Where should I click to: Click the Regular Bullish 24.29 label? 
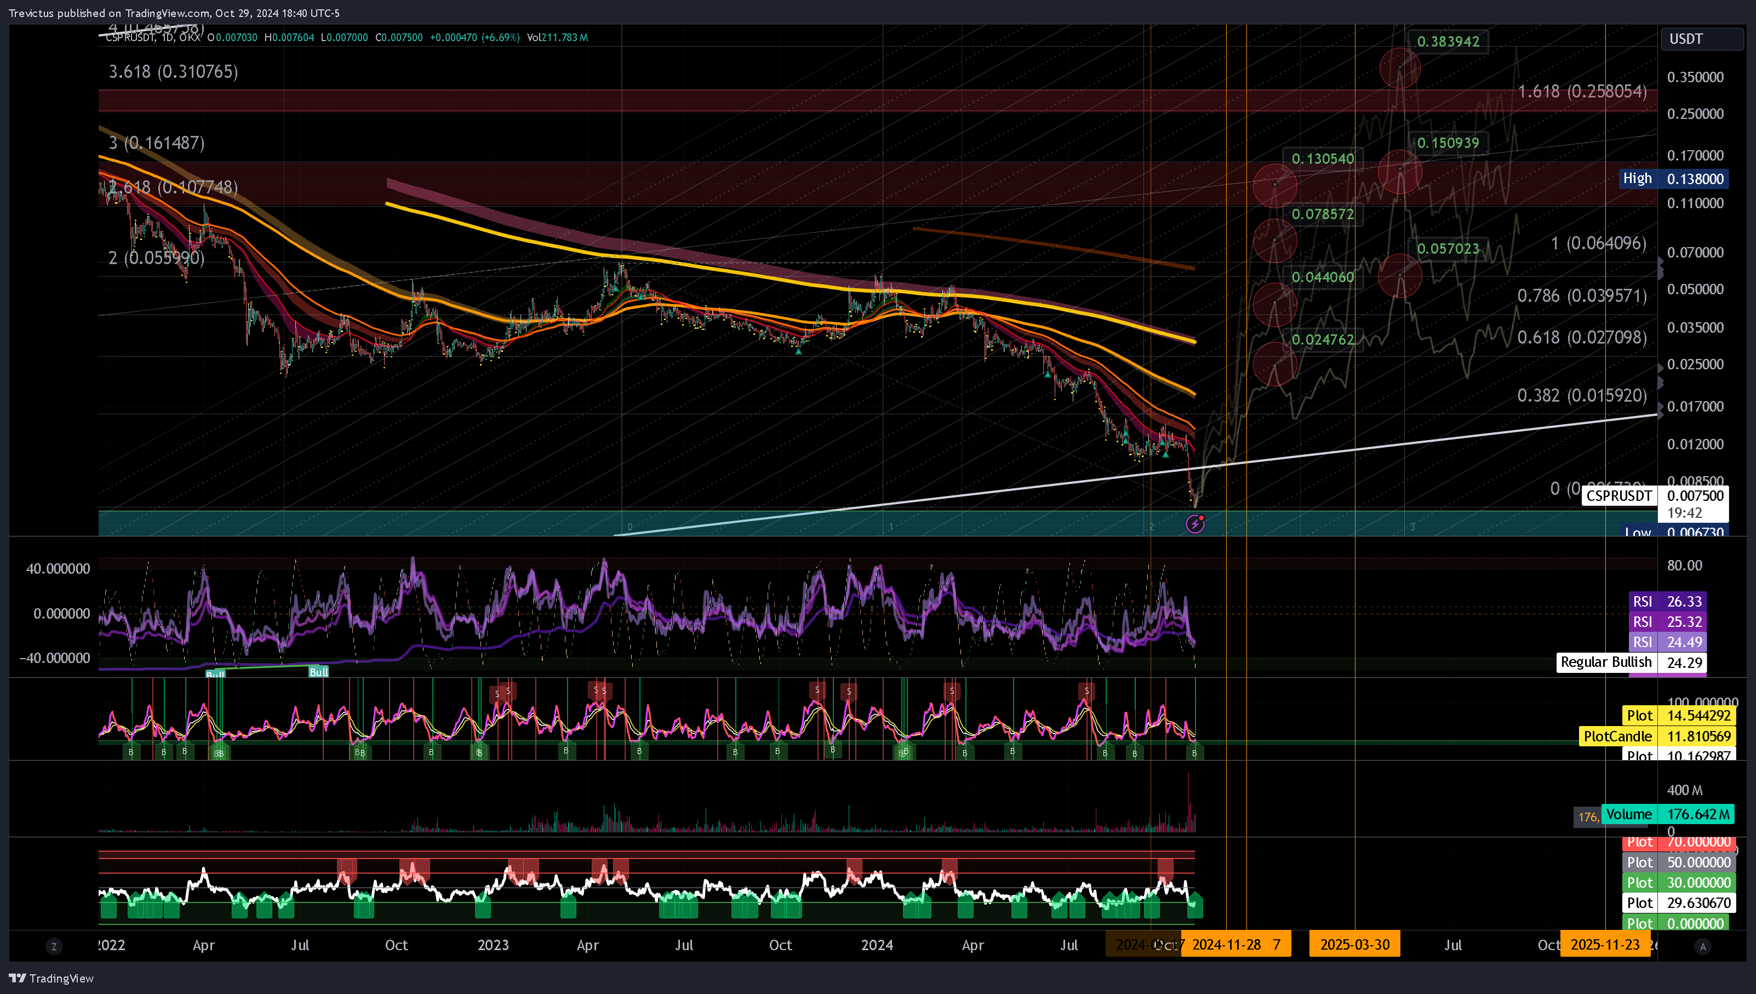pos(1632,662)
